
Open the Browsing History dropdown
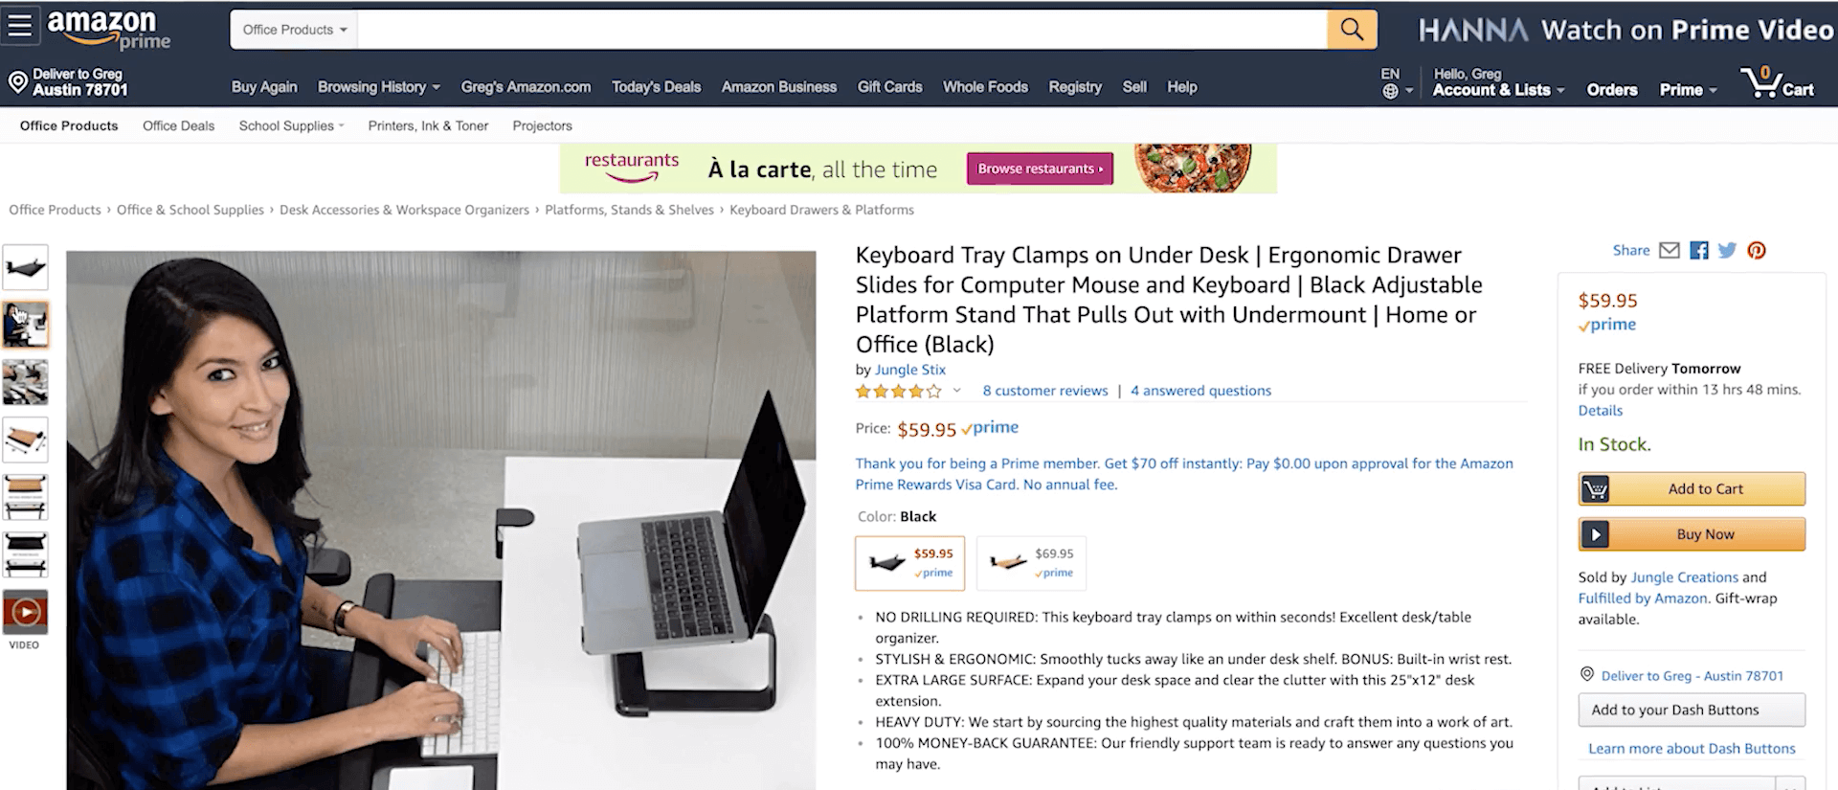click(379, 87)
